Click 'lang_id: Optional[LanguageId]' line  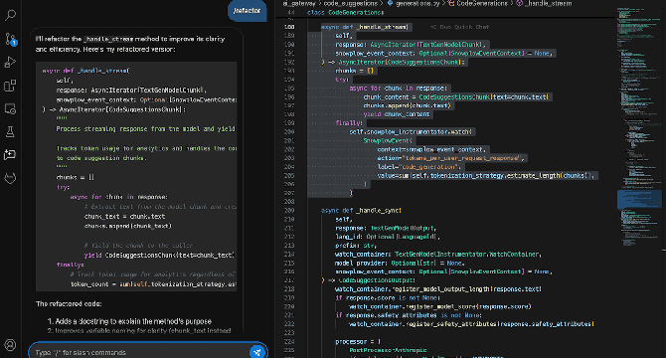tap(388, 237)
